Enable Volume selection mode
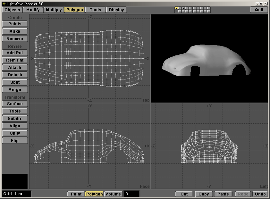The width and height of the screenshot is (270, 199). [113, 194]
